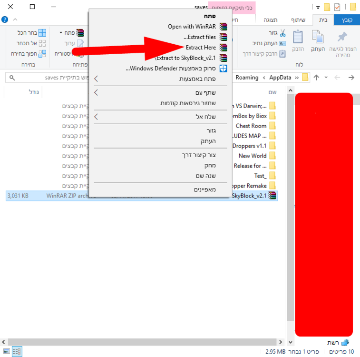Click the select all grid icon
The width and height of the screenshot is (360, 357).
pyautogui.click(x=42, y=33)
